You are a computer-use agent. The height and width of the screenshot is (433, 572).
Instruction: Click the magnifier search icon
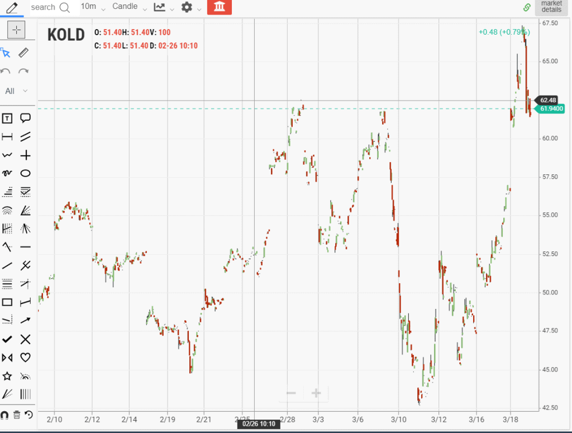point(65,8)
